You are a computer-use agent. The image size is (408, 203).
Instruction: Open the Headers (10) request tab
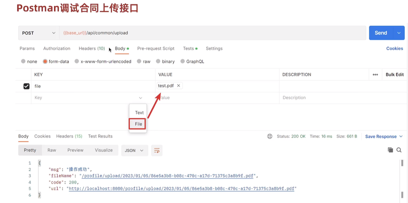click(92, 48)
